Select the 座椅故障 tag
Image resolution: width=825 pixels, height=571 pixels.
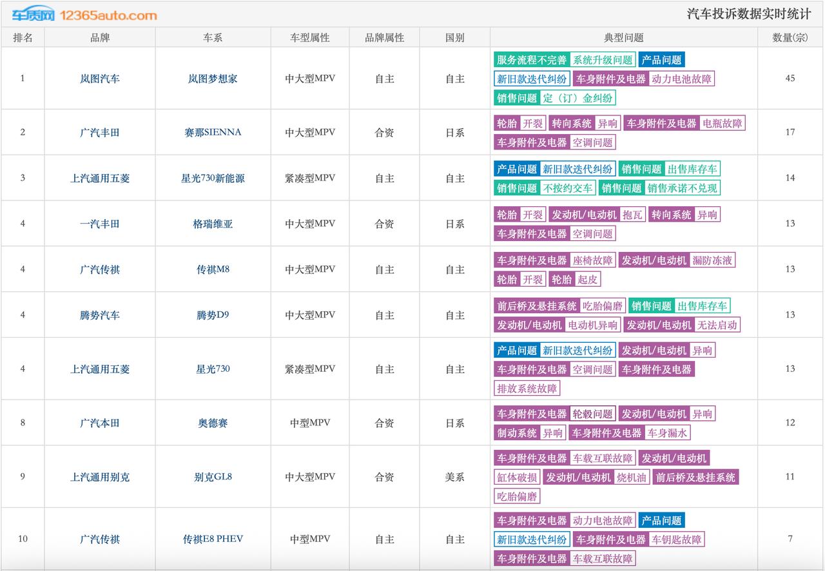(x=593, y=260)
